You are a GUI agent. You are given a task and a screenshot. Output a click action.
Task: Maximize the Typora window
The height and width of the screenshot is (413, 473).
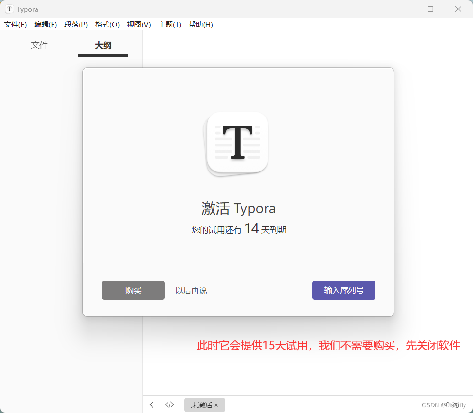coord(430,9)
